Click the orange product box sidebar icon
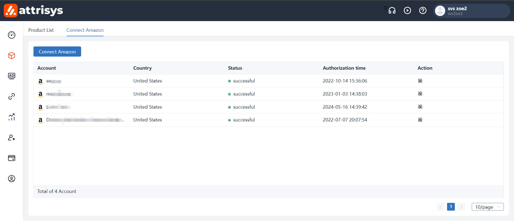The height and width of the screenshot is (221, 514). click(12, 56)
